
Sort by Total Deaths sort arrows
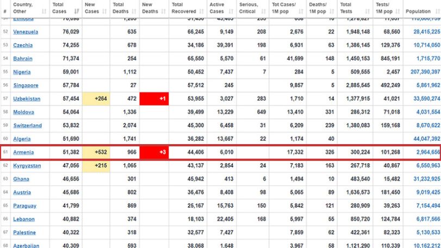click(x=134, y=11)
